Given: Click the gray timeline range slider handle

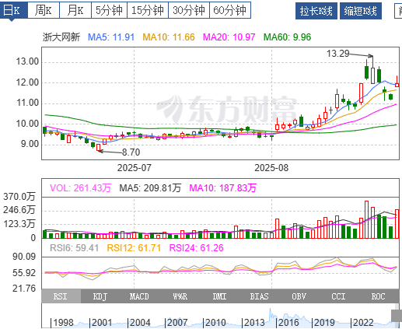Looking at the screenshot, I should coord(397,316).
